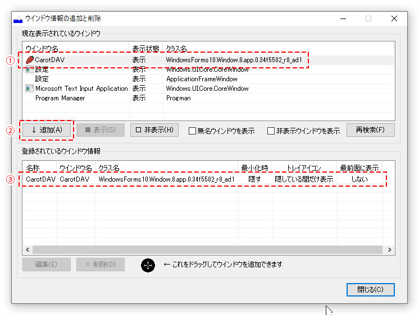419x315 pixels.
Task: Click the greyed 表示(S) button
Action: (x=101, y=130)
